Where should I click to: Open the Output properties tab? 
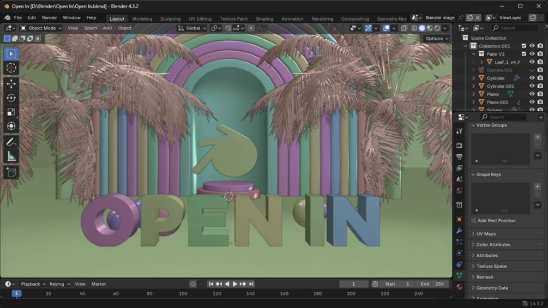[460, 156]
